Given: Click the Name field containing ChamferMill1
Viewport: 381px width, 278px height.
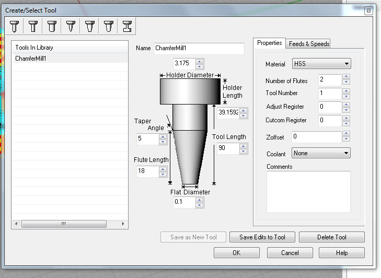Looking at the screenshot, I should (x=199, y=49).
